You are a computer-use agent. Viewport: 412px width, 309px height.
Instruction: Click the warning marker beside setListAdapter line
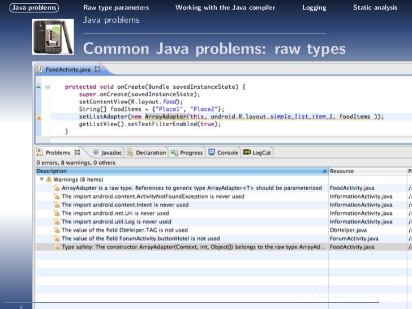click(38, 117)
